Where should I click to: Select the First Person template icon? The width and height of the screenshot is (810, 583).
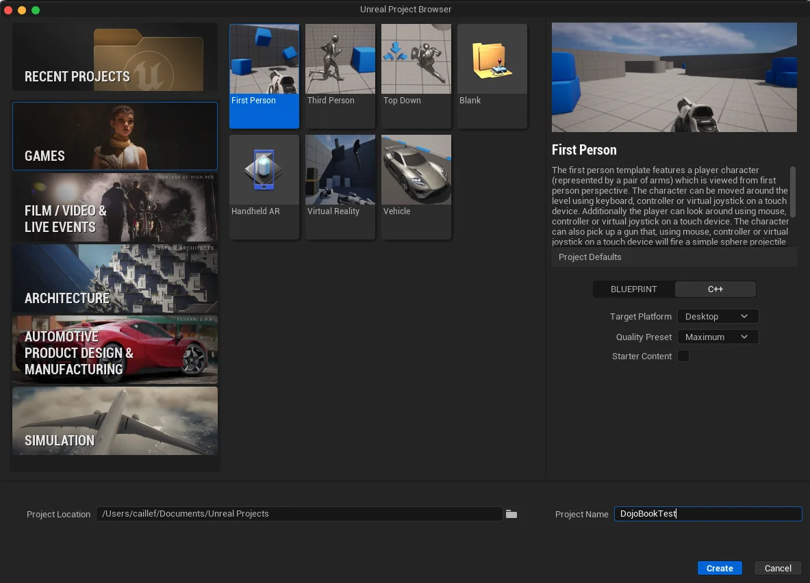coord(264,60)
